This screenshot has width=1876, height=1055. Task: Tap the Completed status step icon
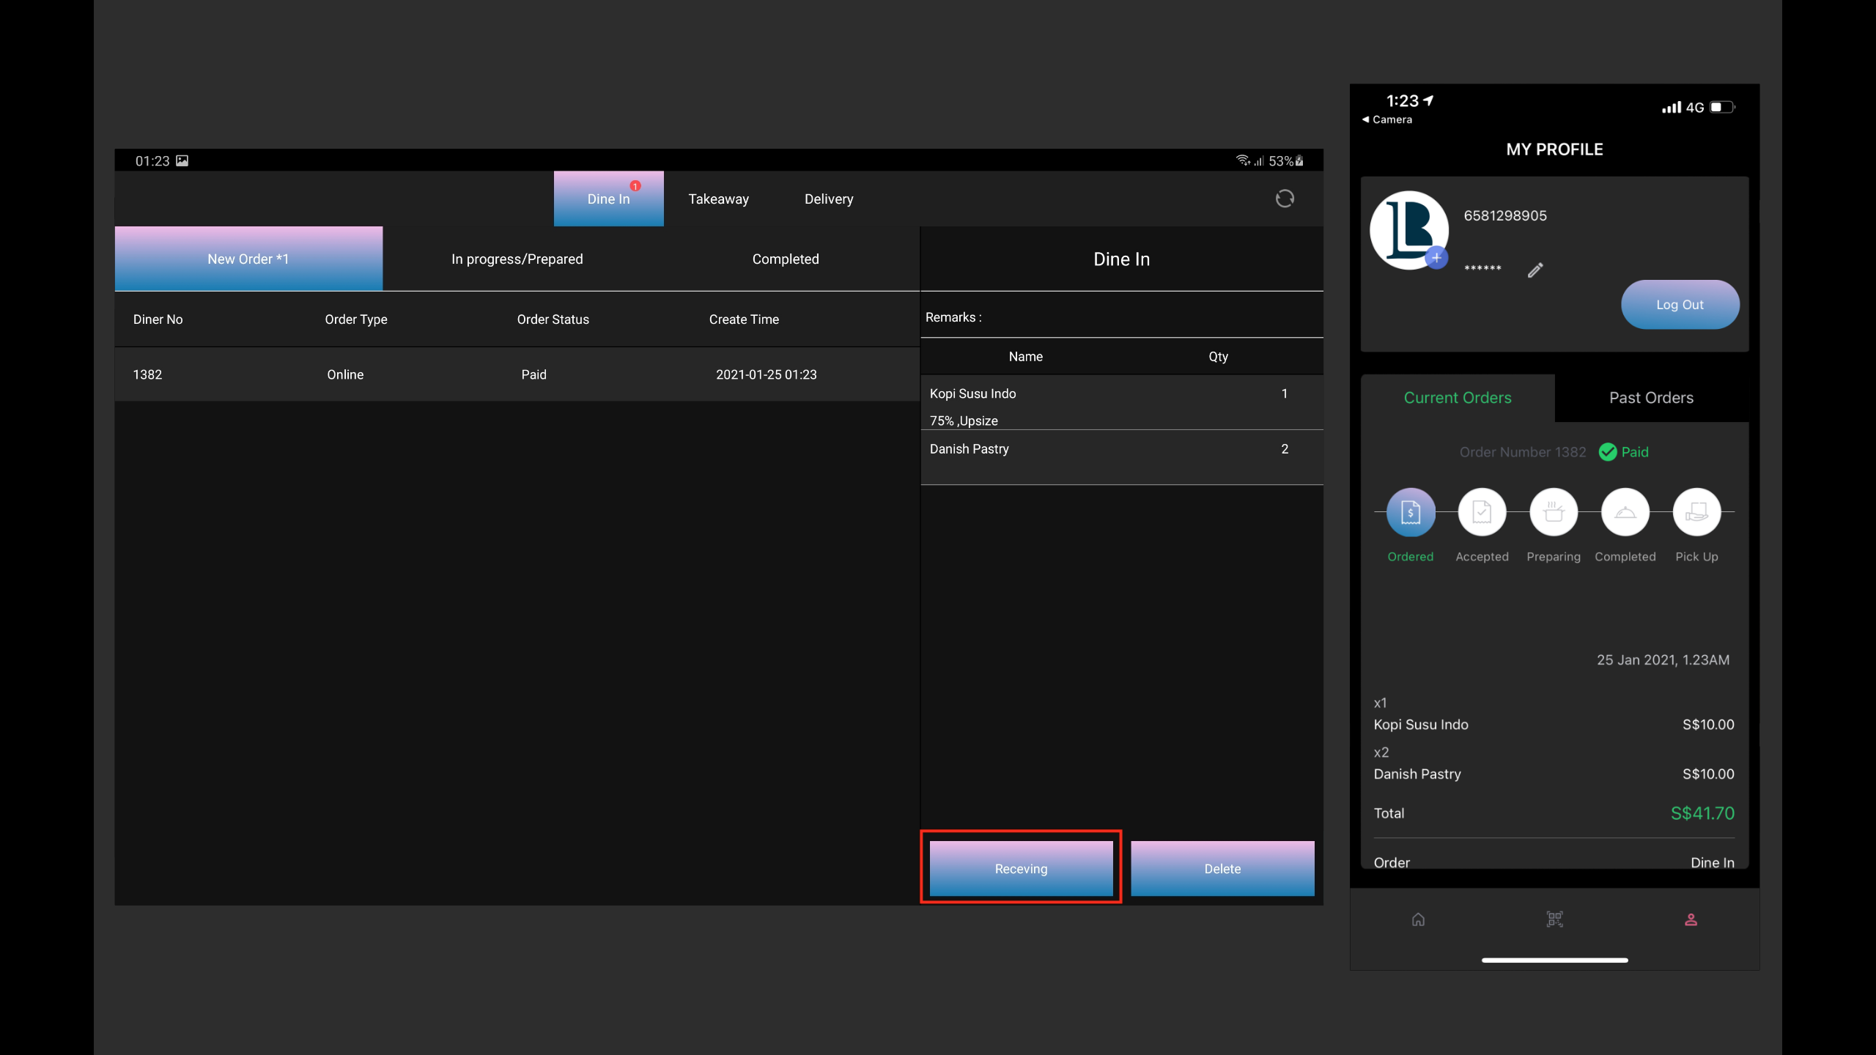pyautogui.click(x=1625, y=512)
